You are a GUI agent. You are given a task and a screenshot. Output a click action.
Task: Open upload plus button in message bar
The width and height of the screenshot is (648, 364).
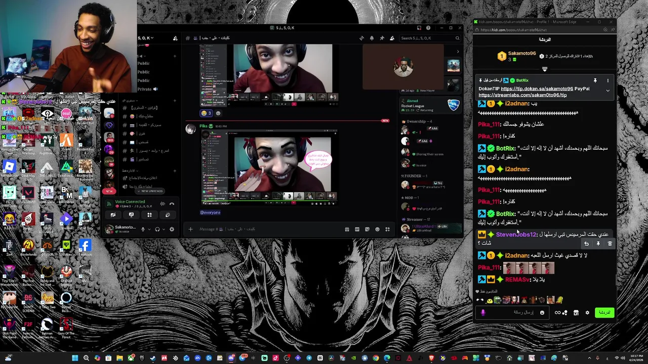[190, 229]
